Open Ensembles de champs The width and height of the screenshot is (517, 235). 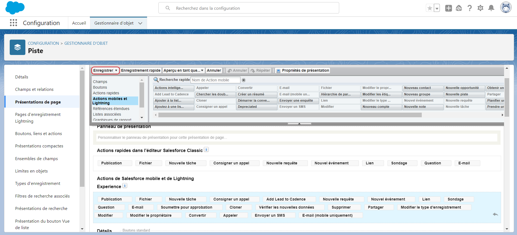click(36, 159)
